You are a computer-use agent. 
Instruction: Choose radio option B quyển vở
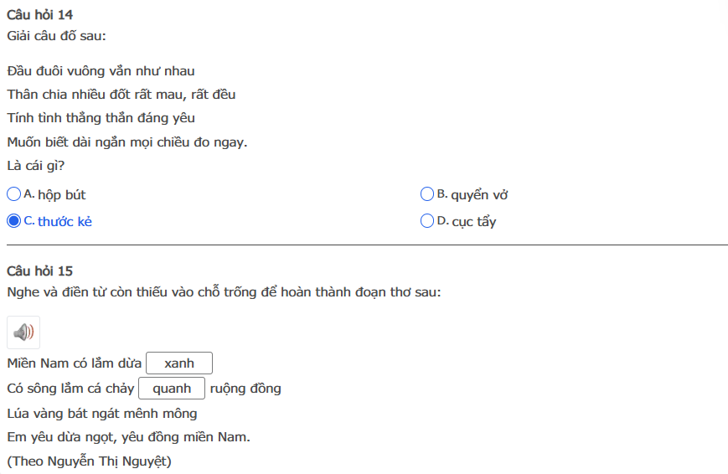[x=427, y=194]
